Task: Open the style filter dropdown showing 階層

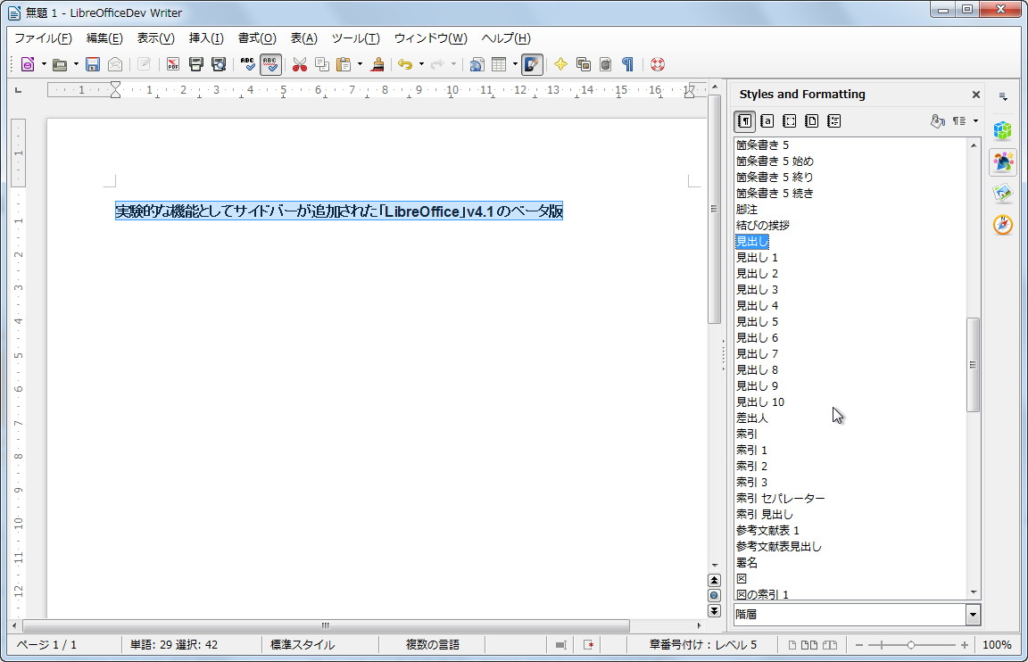Action: pos(972,614)
